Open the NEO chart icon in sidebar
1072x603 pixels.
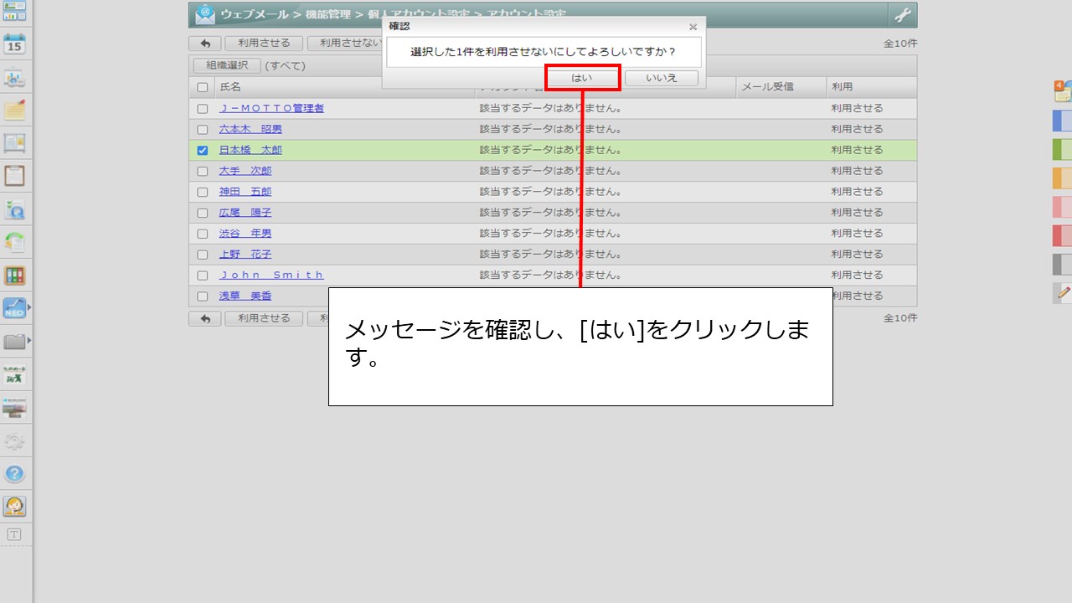[x=14, y=308]
